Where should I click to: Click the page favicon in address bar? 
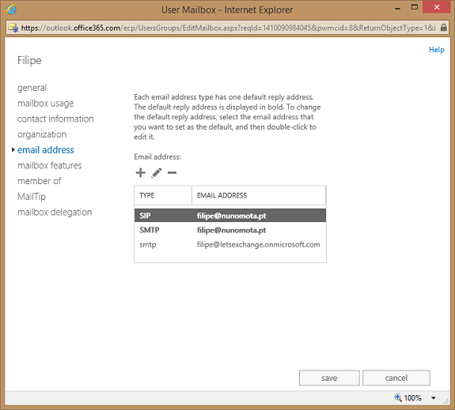click(x=13, y=28)
